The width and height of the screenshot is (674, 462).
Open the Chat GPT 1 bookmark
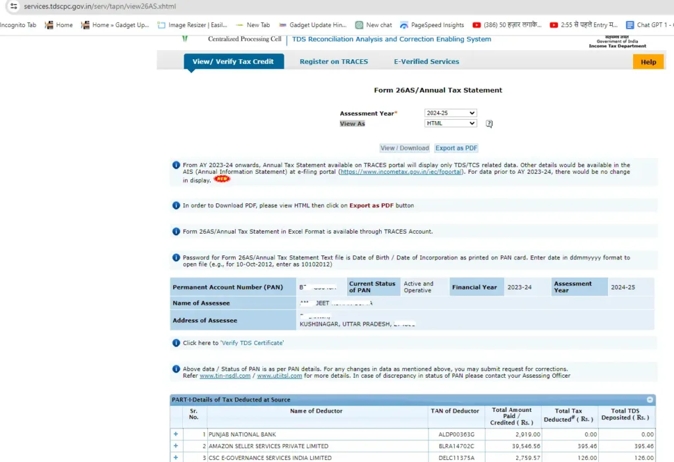[650, 25]
